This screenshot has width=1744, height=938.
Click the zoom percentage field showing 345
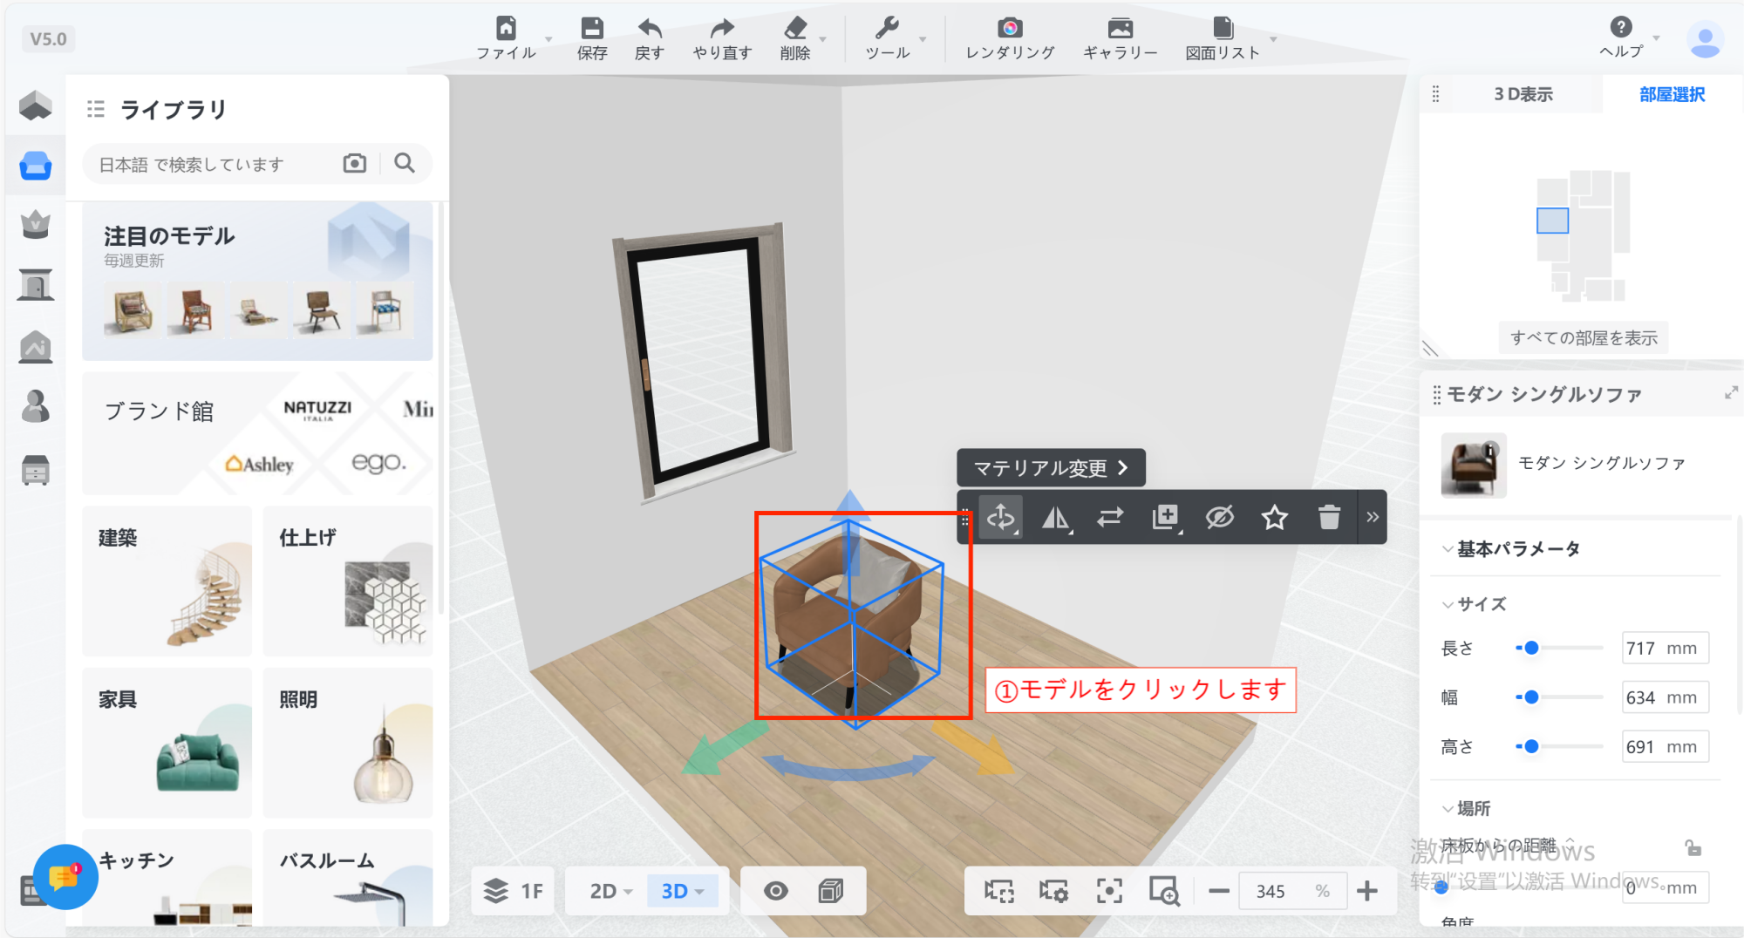tap(1292, 891)
